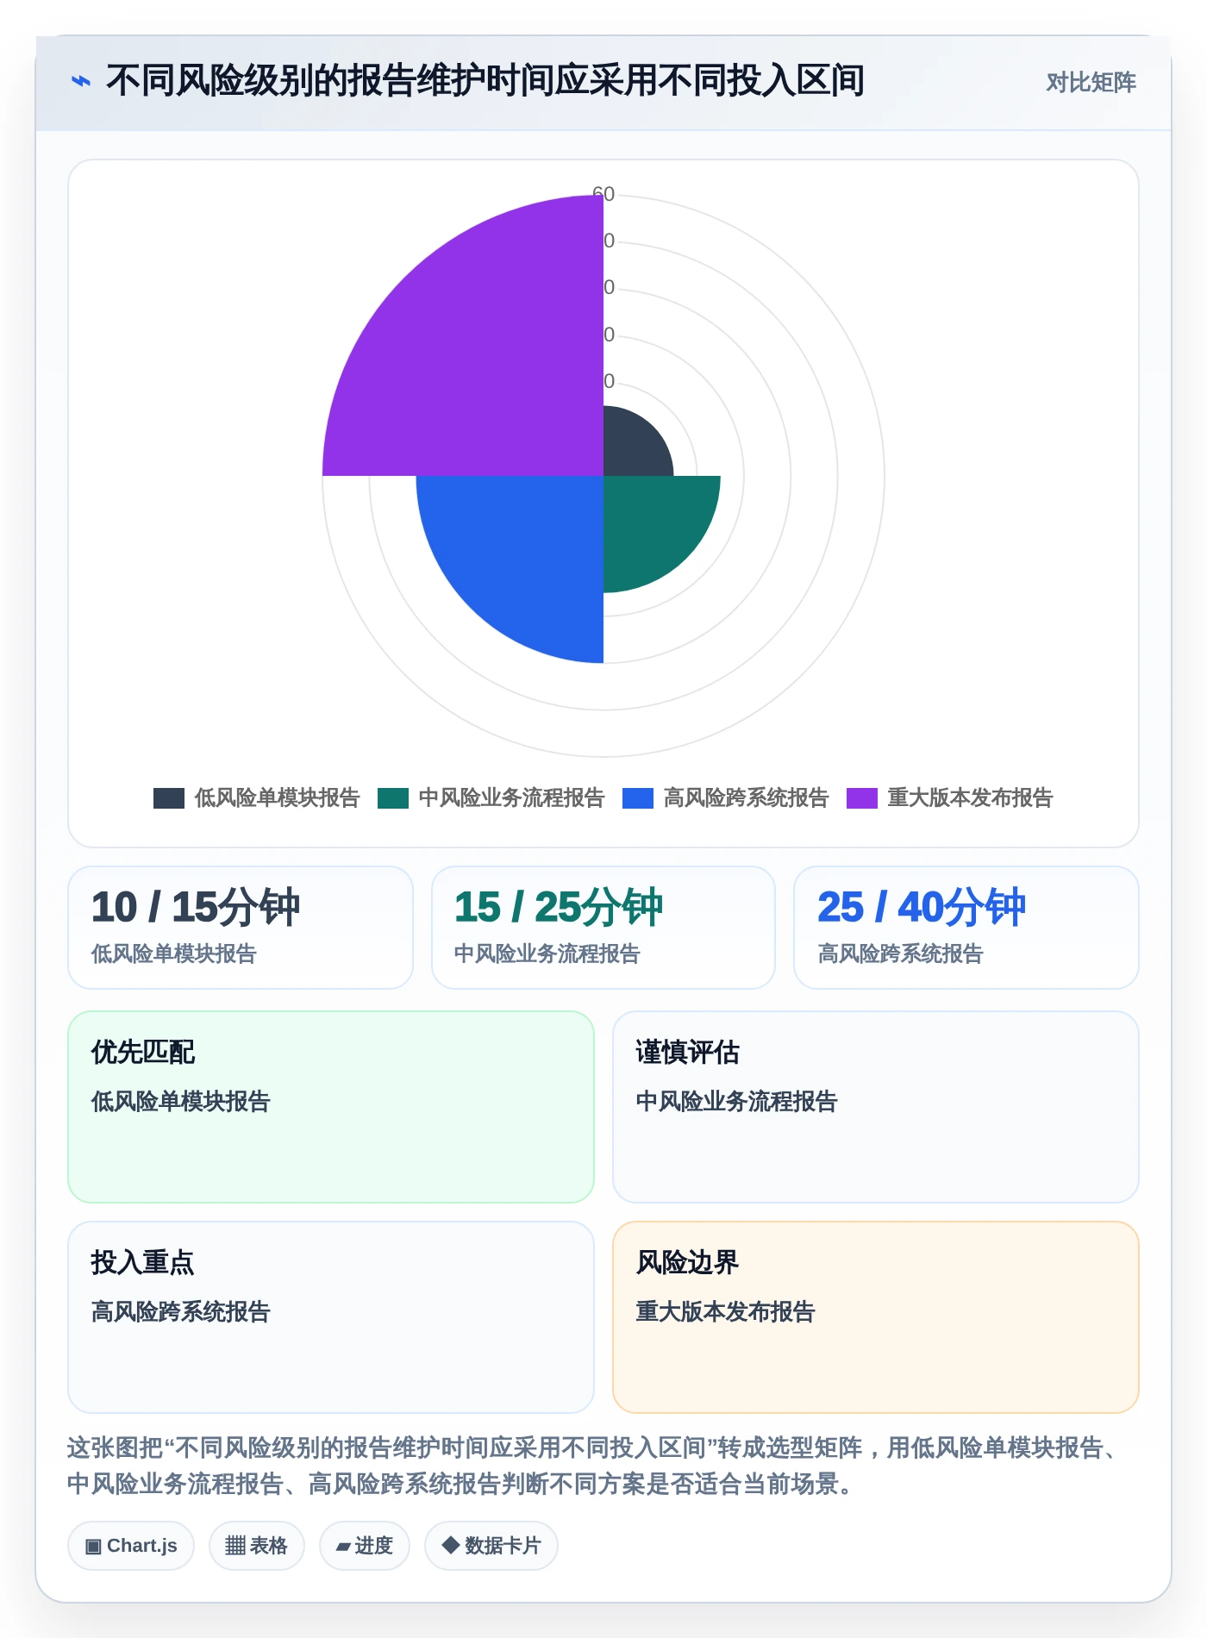Click the lightning icon beside the title
Image resolution: width=1207 pixels, height=1638 pixels.
coord(81,82)
